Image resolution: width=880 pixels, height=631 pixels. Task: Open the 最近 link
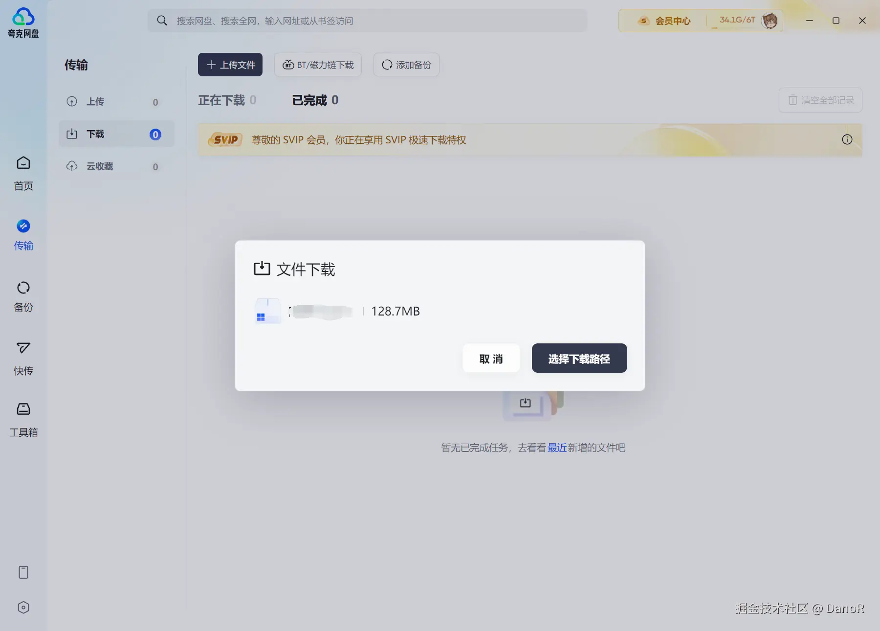coord(557,448)
